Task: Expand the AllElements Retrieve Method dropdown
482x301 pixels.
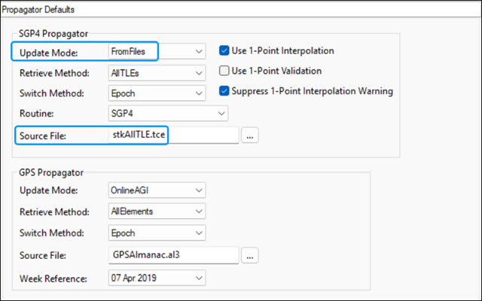Action: point(198,213)
